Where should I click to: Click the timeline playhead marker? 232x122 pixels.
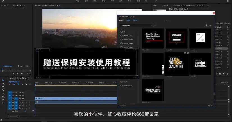point(35,84)
